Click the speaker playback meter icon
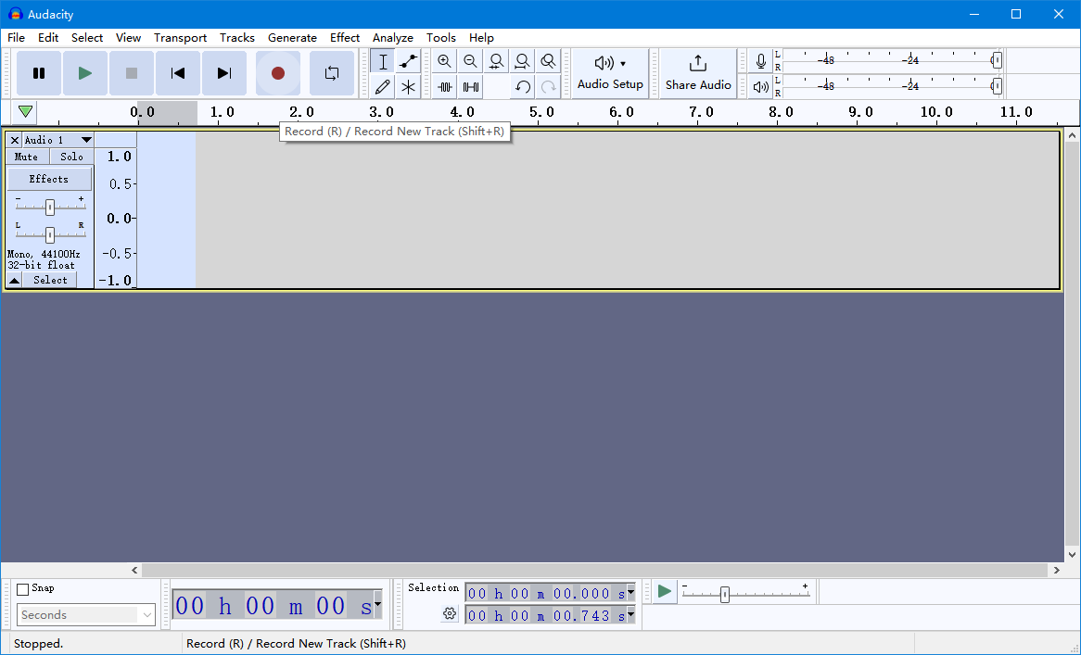The width and height of the screenshot is (1081, 655). pyautogui.click(x=760, y=87)
